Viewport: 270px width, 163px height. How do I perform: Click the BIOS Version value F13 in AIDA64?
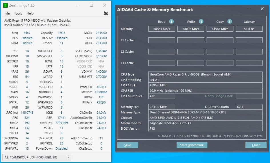[x=205, y=129]
